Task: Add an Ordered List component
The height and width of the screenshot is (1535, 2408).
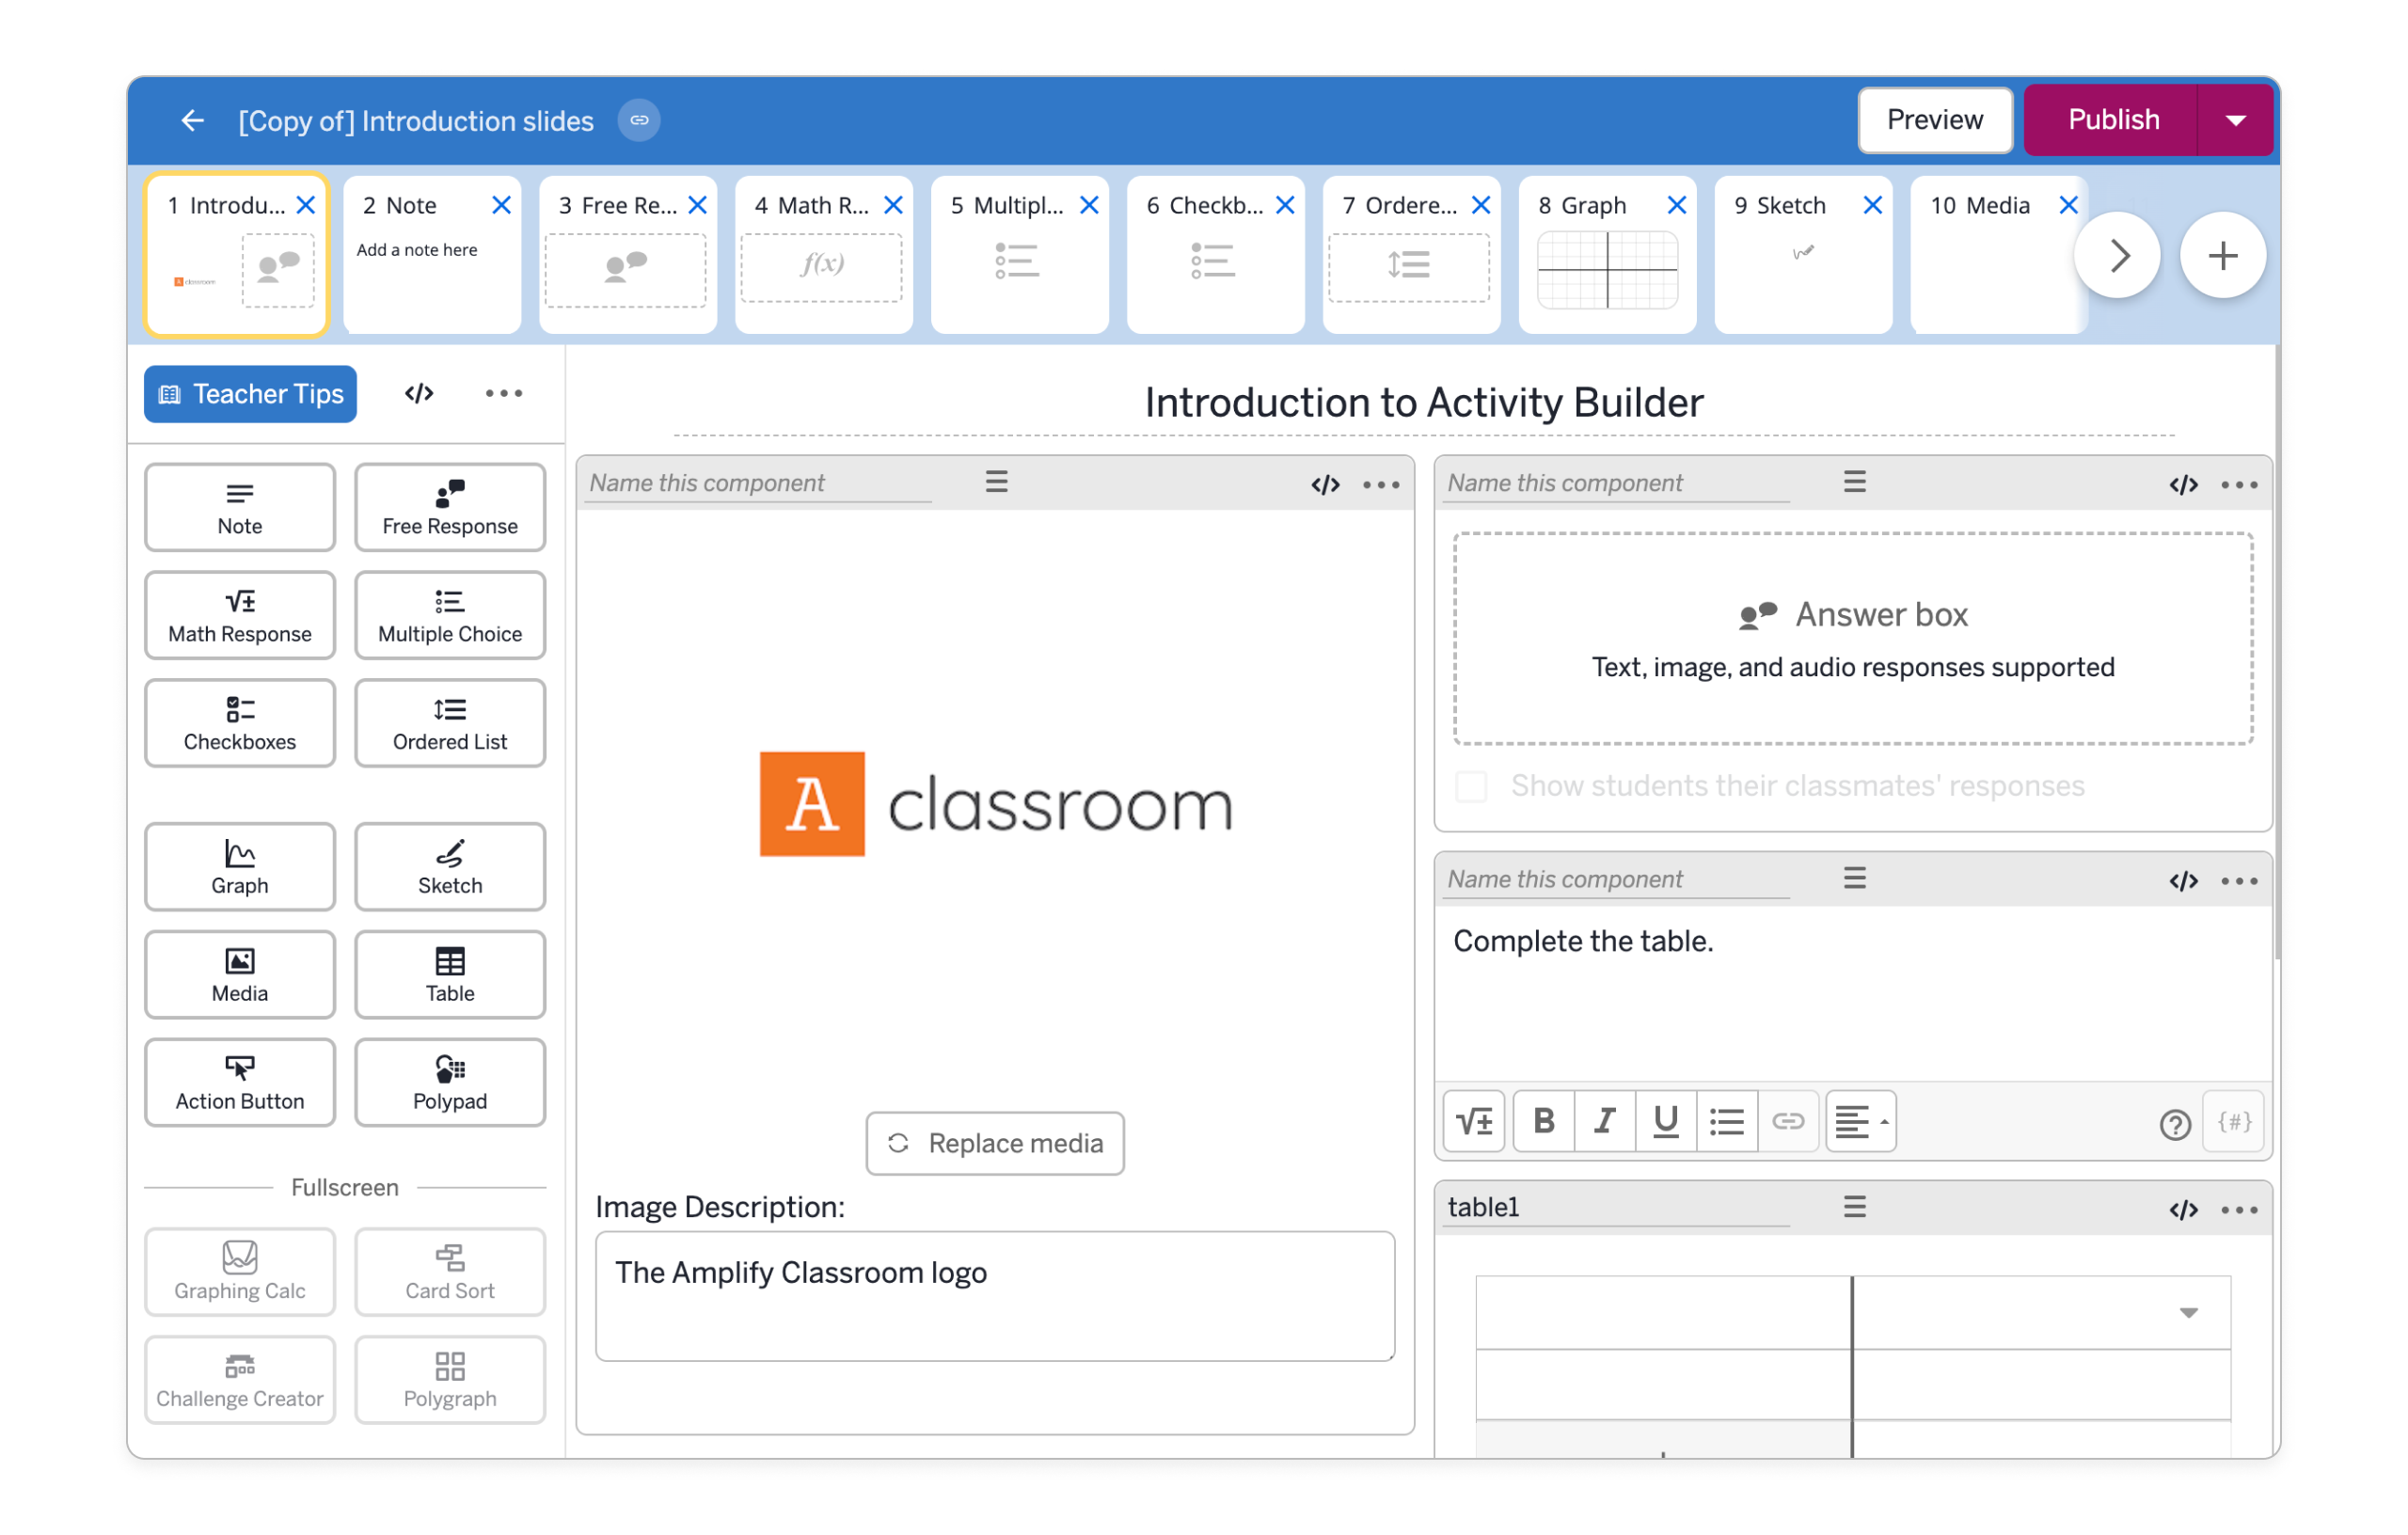Action: point(450,724)
